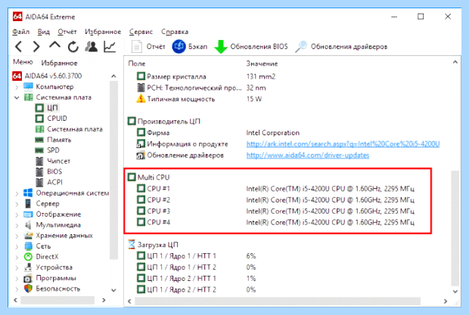Open the ark.intel.com product information link
This screenshot has width=469, height=315.
(x=343, y=144)
